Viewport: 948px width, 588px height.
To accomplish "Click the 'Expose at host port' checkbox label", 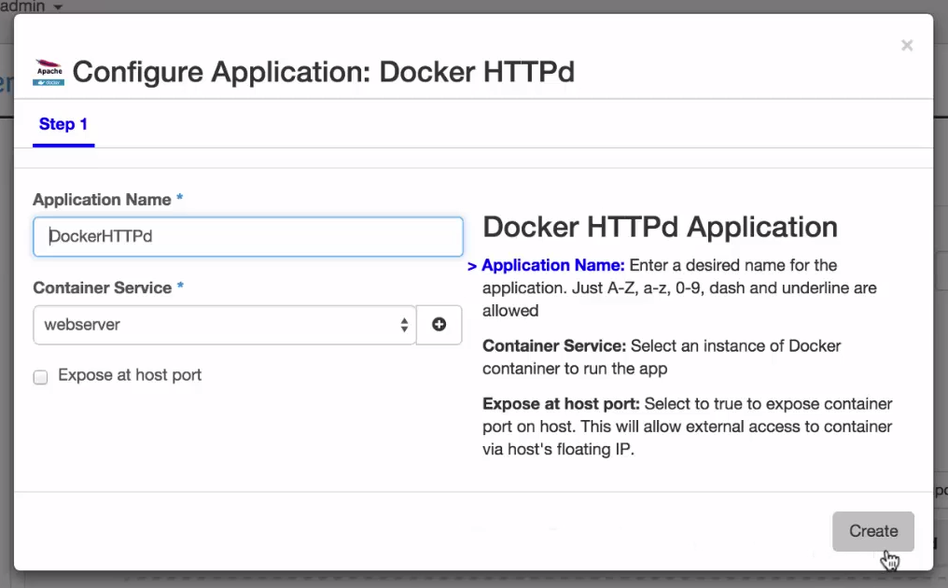I will [130, 375].
